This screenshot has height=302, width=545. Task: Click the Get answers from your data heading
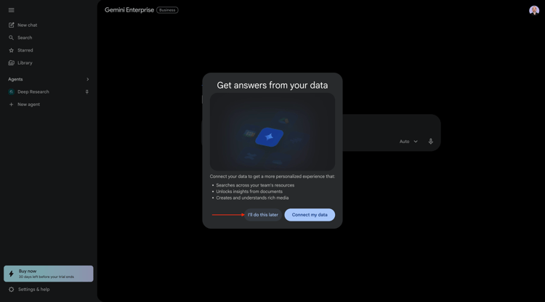(x=272, y=85)
